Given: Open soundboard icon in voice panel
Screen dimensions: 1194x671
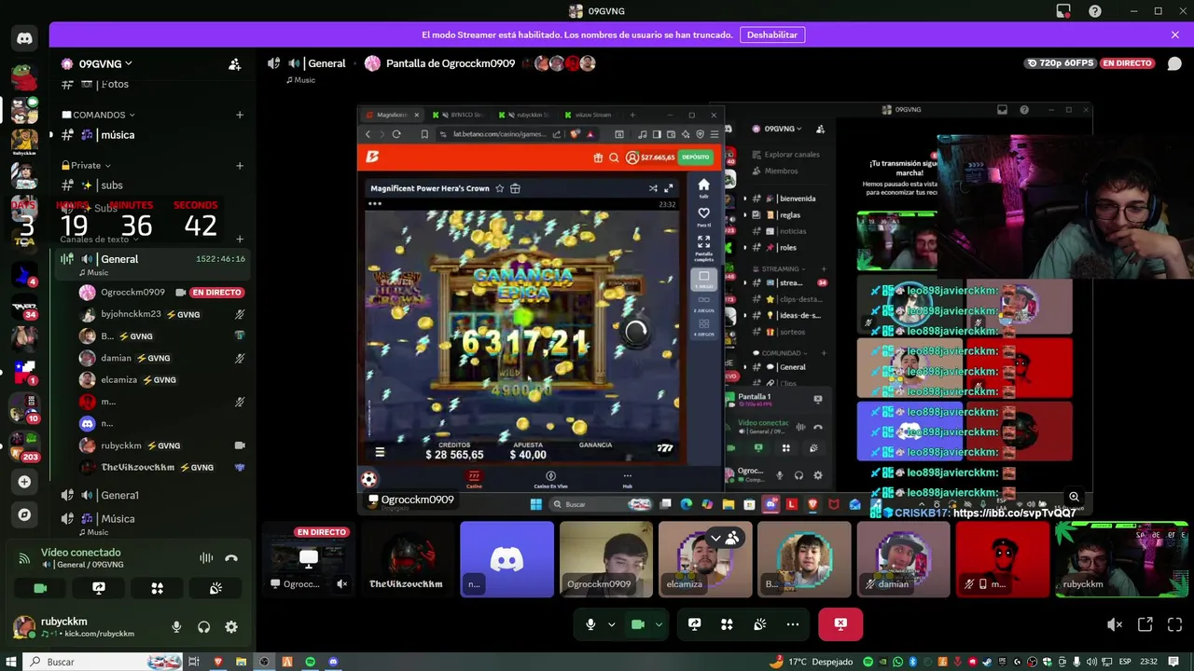Looking at the screenshot, I should [215, 588].
